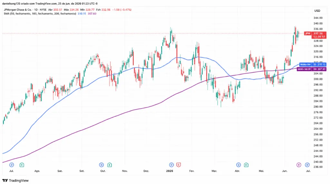Click the −1.58 (−0.47%) change text
The image size is (330, 184).
[x=121, y=10]
